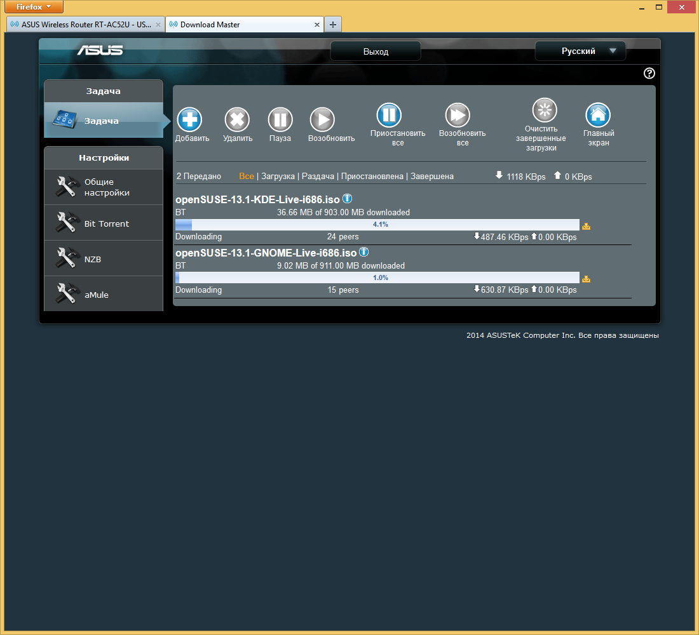Click the Задача section header
Image resolution: width=699 pixels, height=635 pixels.
[x=104, y=91]
